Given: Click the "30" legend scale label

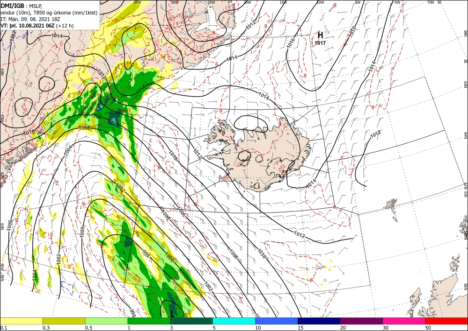Looking at the screenshot, I should (x=386, y=328).
